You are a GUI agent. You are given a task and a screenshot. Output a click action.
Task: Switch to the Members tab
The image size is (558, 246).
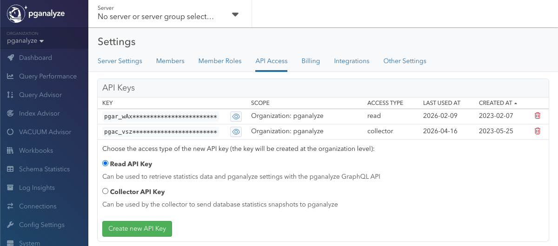pos(170,61)
